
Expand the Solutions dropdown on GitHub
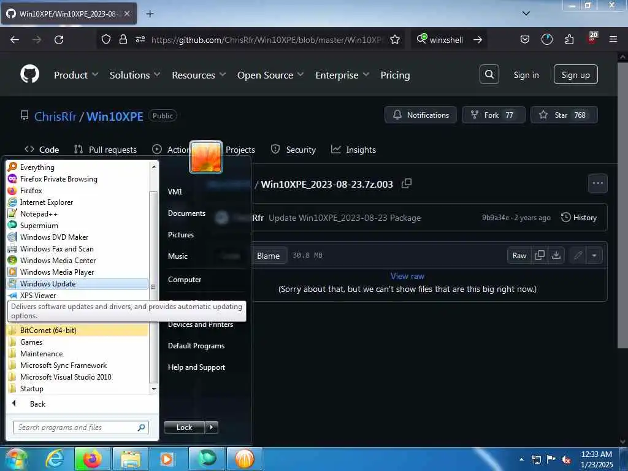134,75
